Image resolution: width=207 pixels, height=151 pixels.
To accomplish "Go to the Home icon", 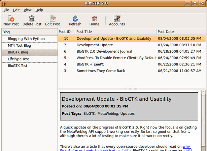I will tap(94, 18).
